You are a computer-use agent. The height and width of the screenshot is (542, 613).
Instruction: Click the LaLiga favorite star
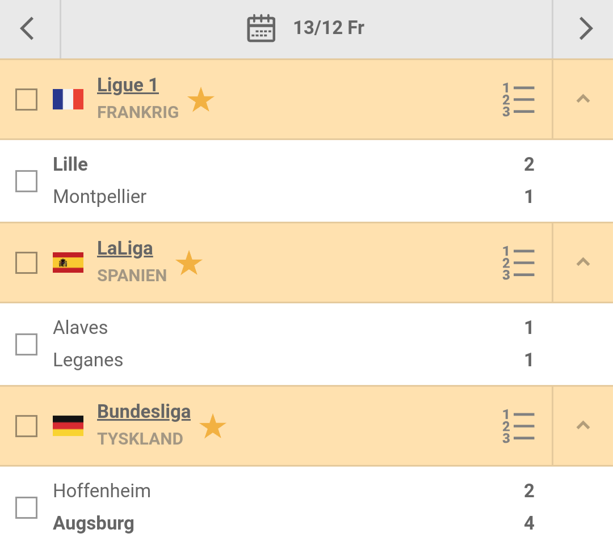pyautogui.click(x=189, y=264)
